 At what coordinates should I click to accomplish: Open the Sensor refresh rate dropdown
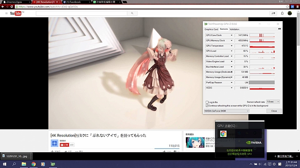point(273,102)
